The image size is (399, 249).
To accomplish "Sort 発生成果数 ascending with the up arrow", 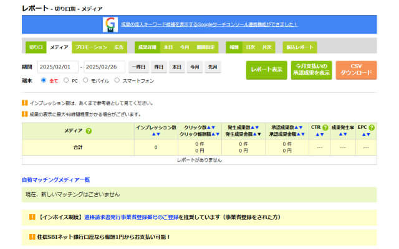I will pyautogui.click(x=252, y=127).
